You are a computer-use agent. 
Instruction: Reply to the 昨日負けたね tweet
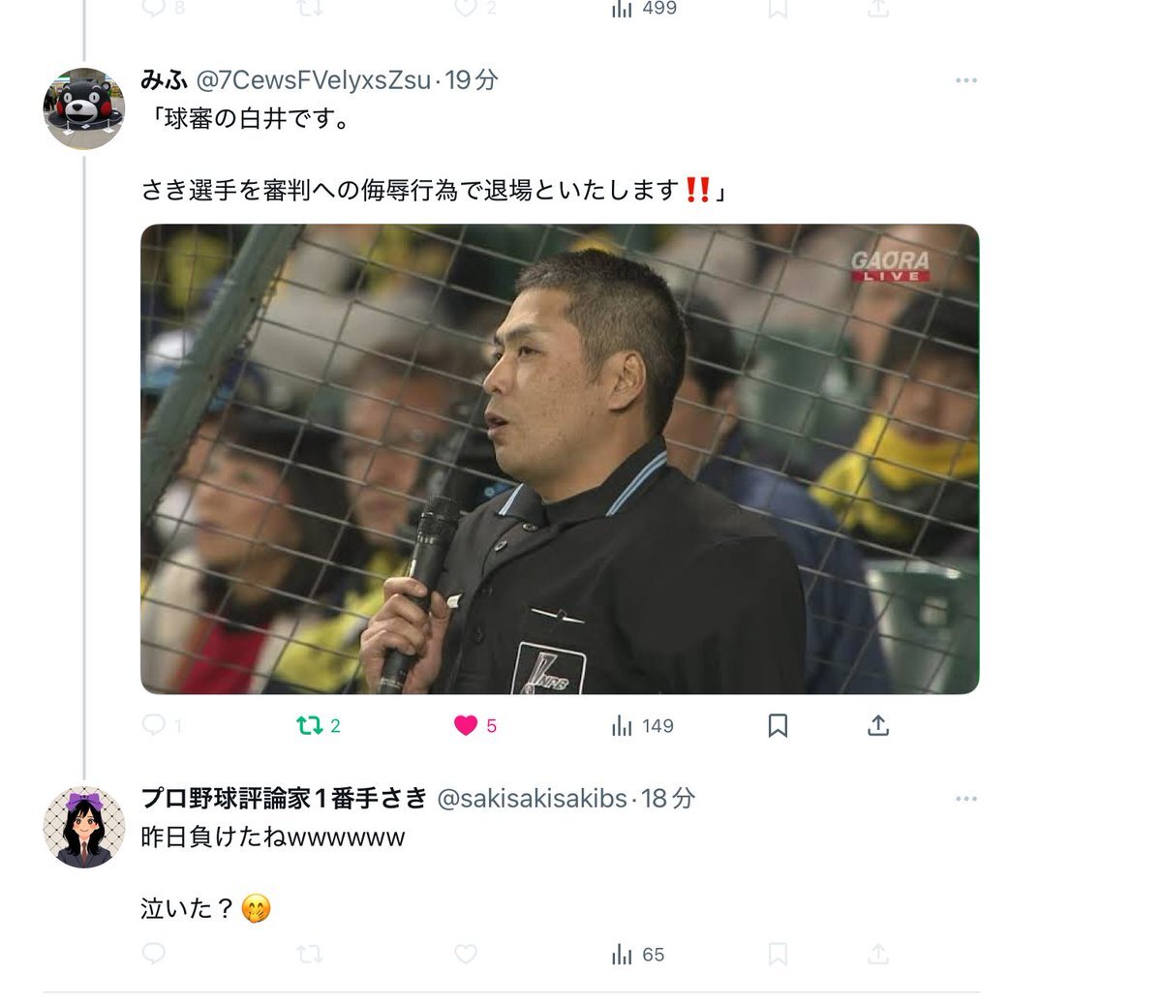point(154,955)
